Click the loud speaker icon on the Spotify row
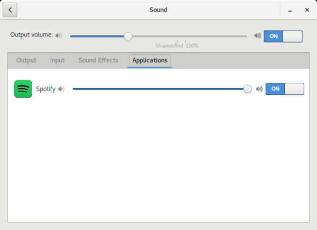The width and height of the screenshot is (317, 230). (259, 89)
